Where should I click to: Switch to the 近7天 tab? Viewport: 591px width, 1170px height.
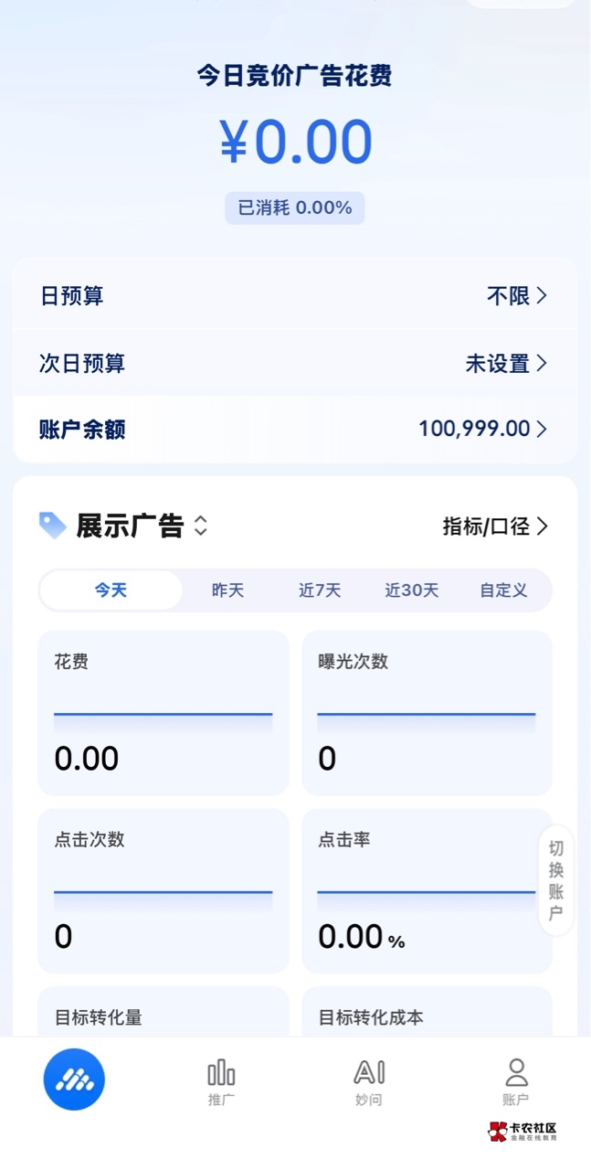[320, 590]
